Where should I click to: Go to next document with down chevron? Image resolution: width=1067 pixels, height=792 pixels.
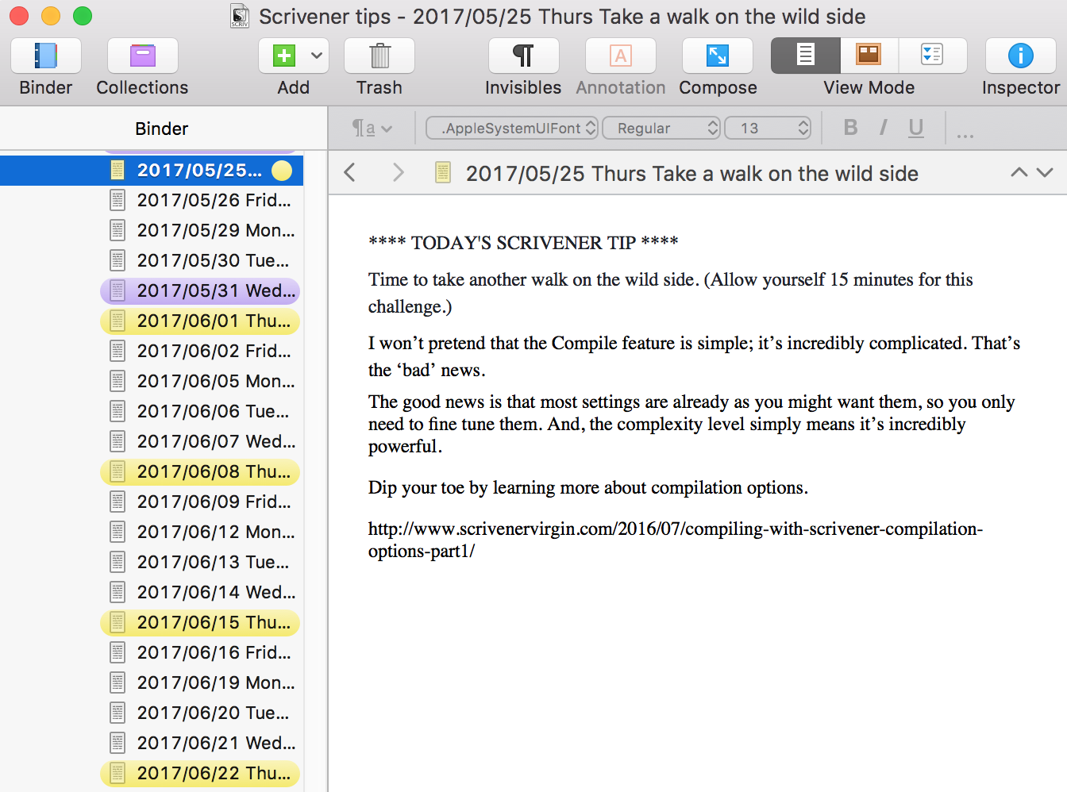pyautogui.click(x=1045, y=172)
